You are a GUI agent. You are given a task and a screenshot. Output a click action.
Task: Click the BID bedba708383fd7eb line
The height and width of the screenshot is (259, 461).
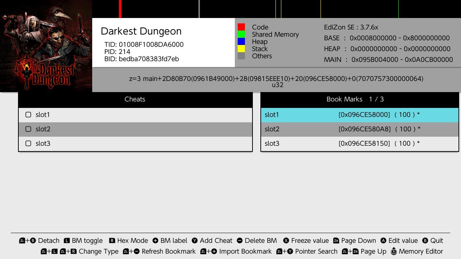click(142, 59)
